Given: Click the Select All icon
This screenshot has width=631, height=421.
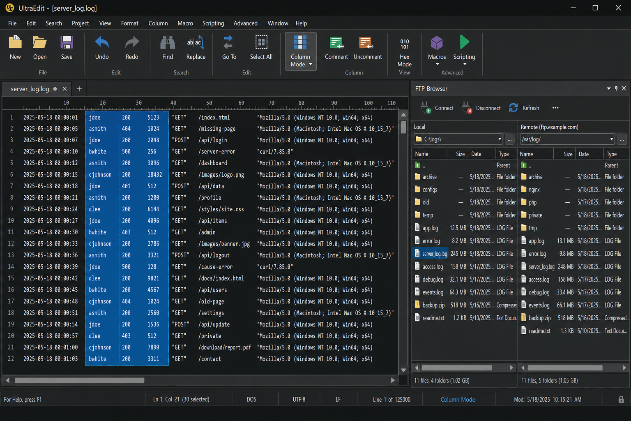Looking at the screenshot, I should click(x=261, y=42).
